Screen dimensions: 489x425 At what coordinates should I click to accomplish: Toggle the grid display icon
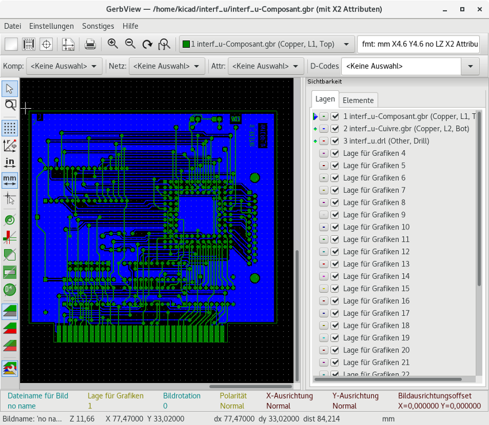10,127
